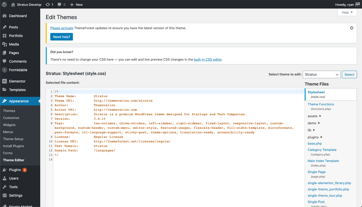The height and width of the screenshot is (207, 362).
Task: Click the Select theme button
Action: pyautogui.click(x=349, y=74)
